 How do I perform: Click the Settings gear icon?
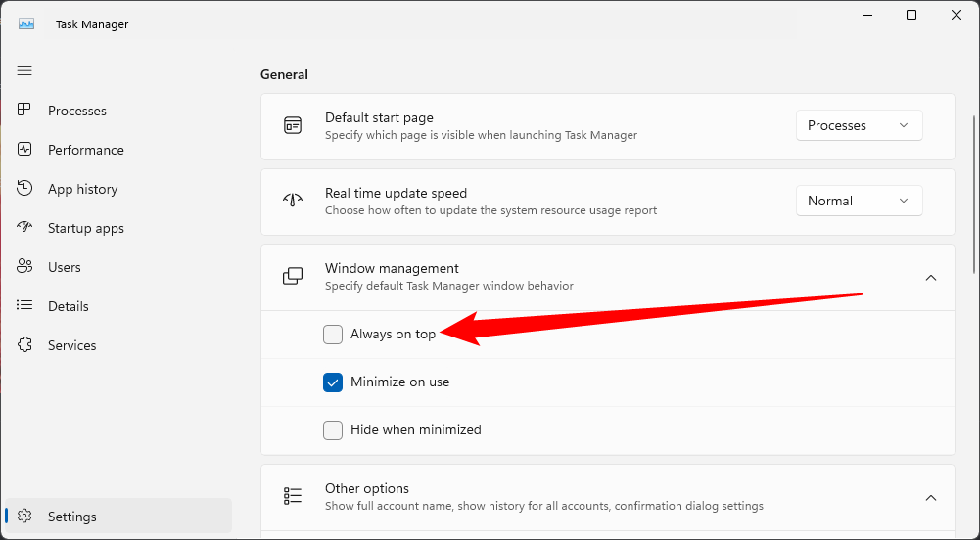[24, 516]
